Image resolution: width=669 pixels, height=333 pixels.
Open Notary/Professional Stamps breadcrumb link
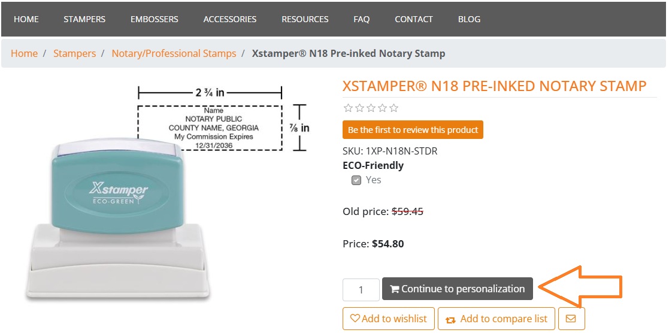174,53
